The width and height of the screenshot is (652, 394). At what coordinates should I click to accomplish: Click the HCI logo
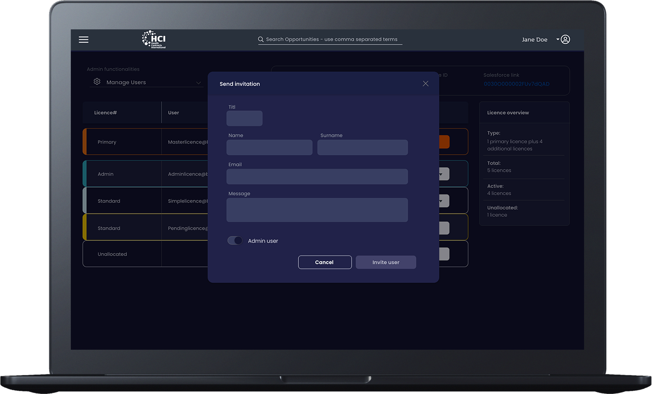pos(154,39)
